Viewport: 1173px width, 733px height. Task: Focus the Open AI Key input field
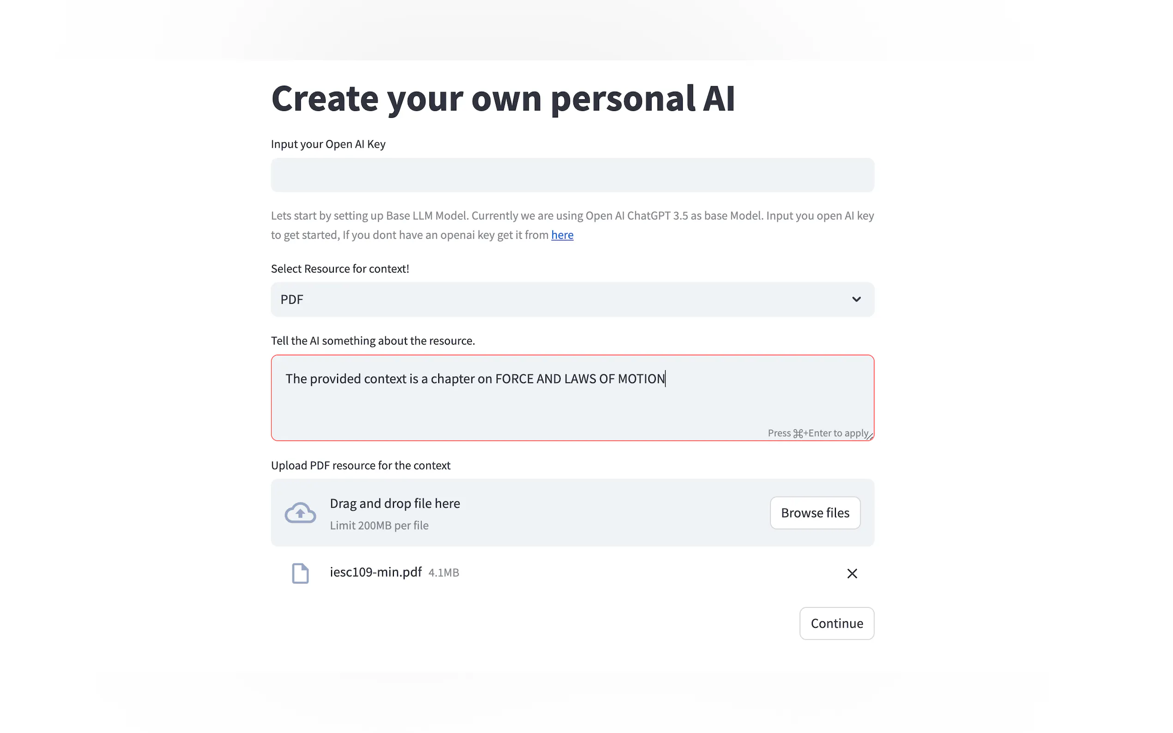pos(572,174)
